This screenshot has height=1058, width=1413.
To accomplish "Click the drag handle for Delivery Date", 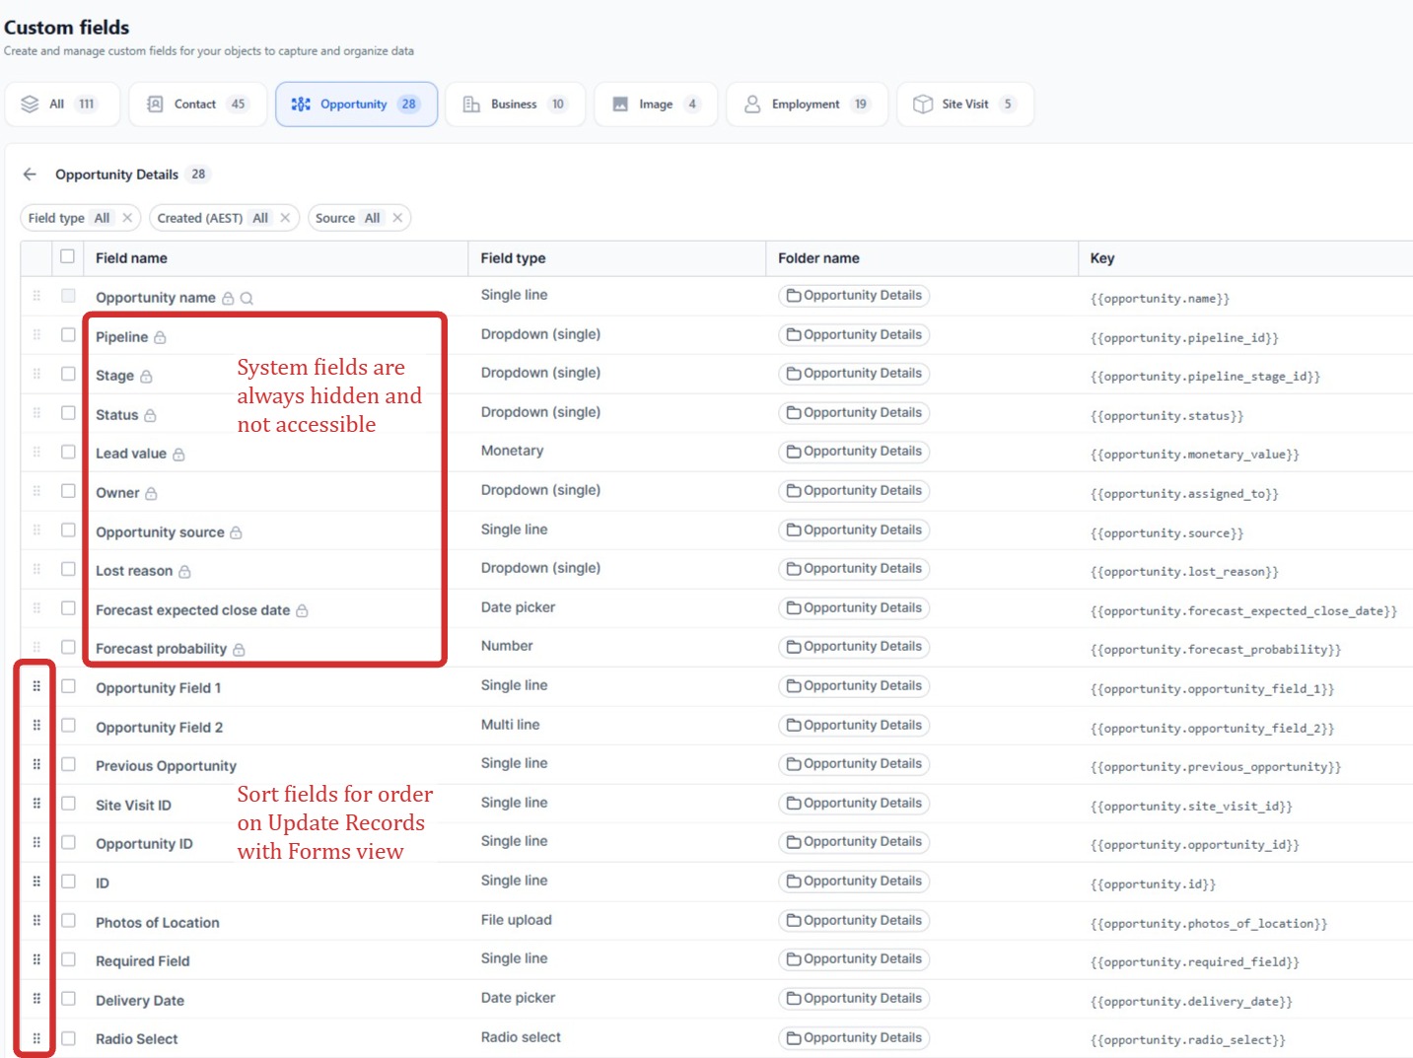I will pos(36,999).
